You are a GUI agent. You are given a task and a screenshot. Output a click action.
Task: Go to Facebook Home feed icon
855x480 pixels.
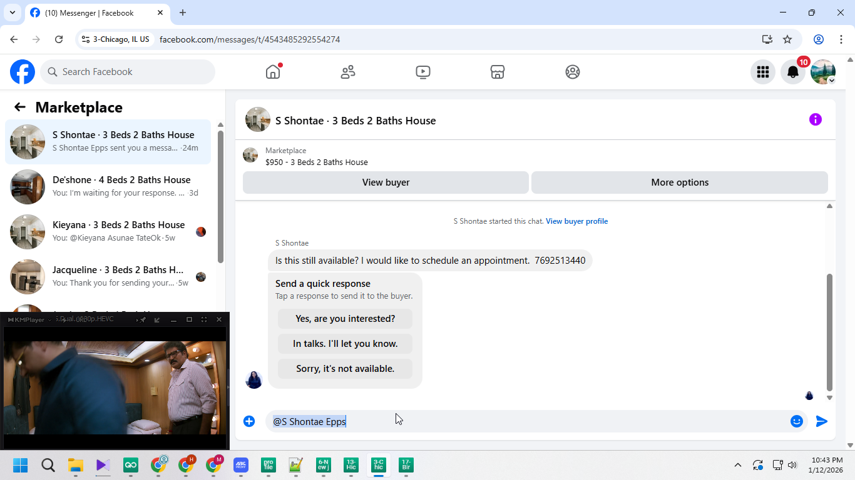(273, 72)
